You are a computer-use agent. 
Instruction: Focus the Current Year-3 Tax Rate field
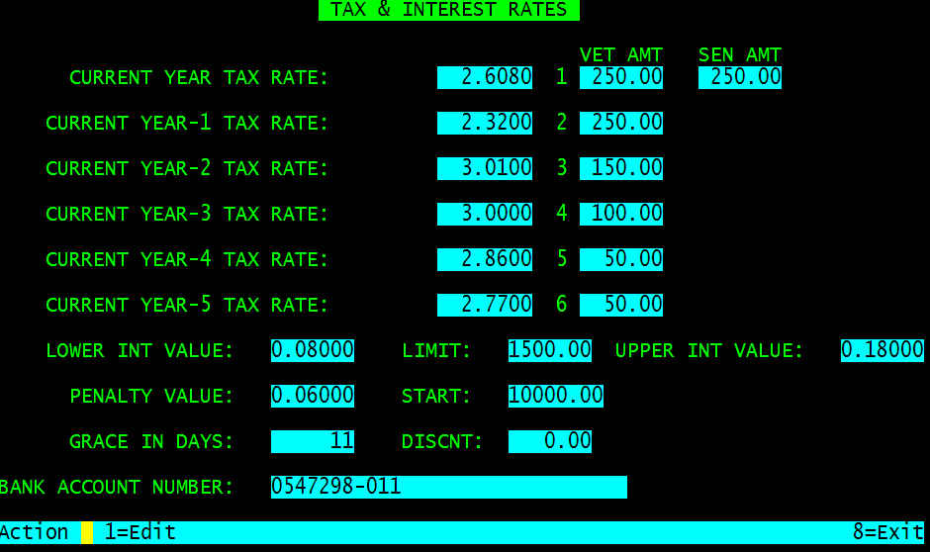click(485, 214)
